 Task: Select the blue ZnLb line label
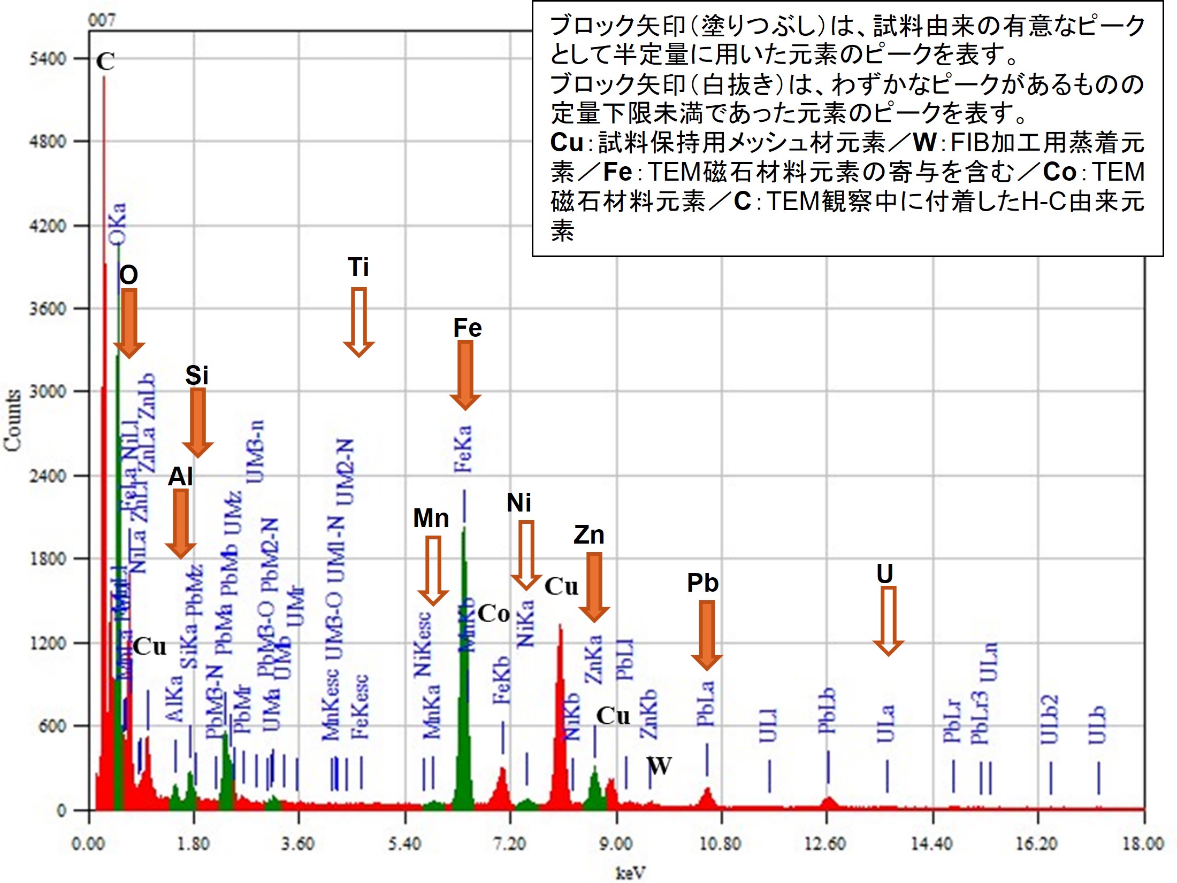[146, 396]
